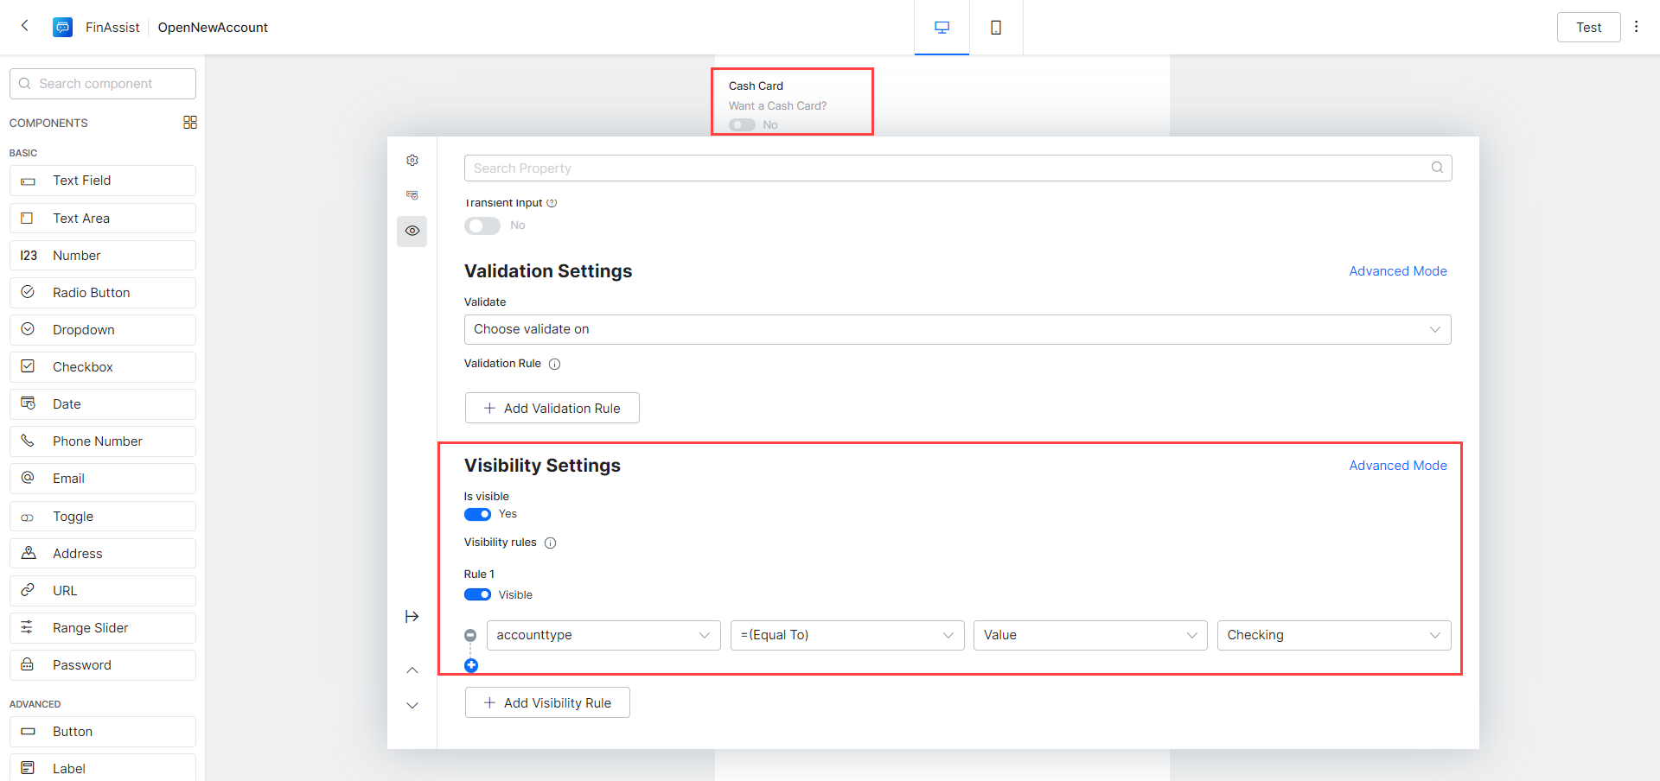Viewport: 1660px width, 781px height.
Task: Open Advanced Mode for Visibility Settings
Action: pos(1397,466)
